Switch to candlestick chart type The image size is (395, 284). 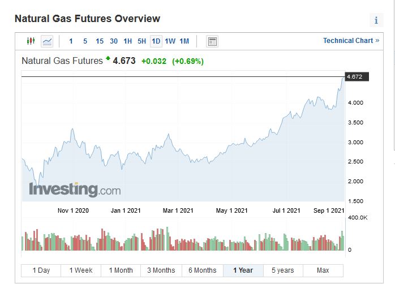[31, 41]
